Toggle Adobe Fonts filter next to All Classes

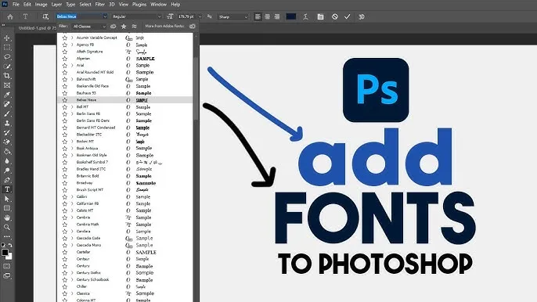113,27
